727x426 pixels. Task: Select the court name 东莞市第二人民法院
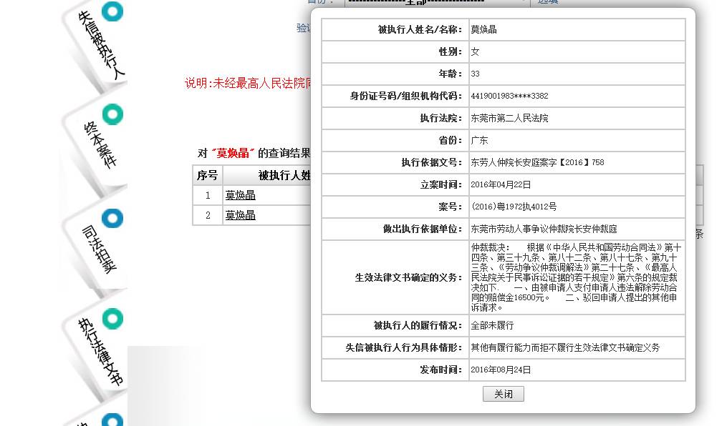click(x=509, y=118)
